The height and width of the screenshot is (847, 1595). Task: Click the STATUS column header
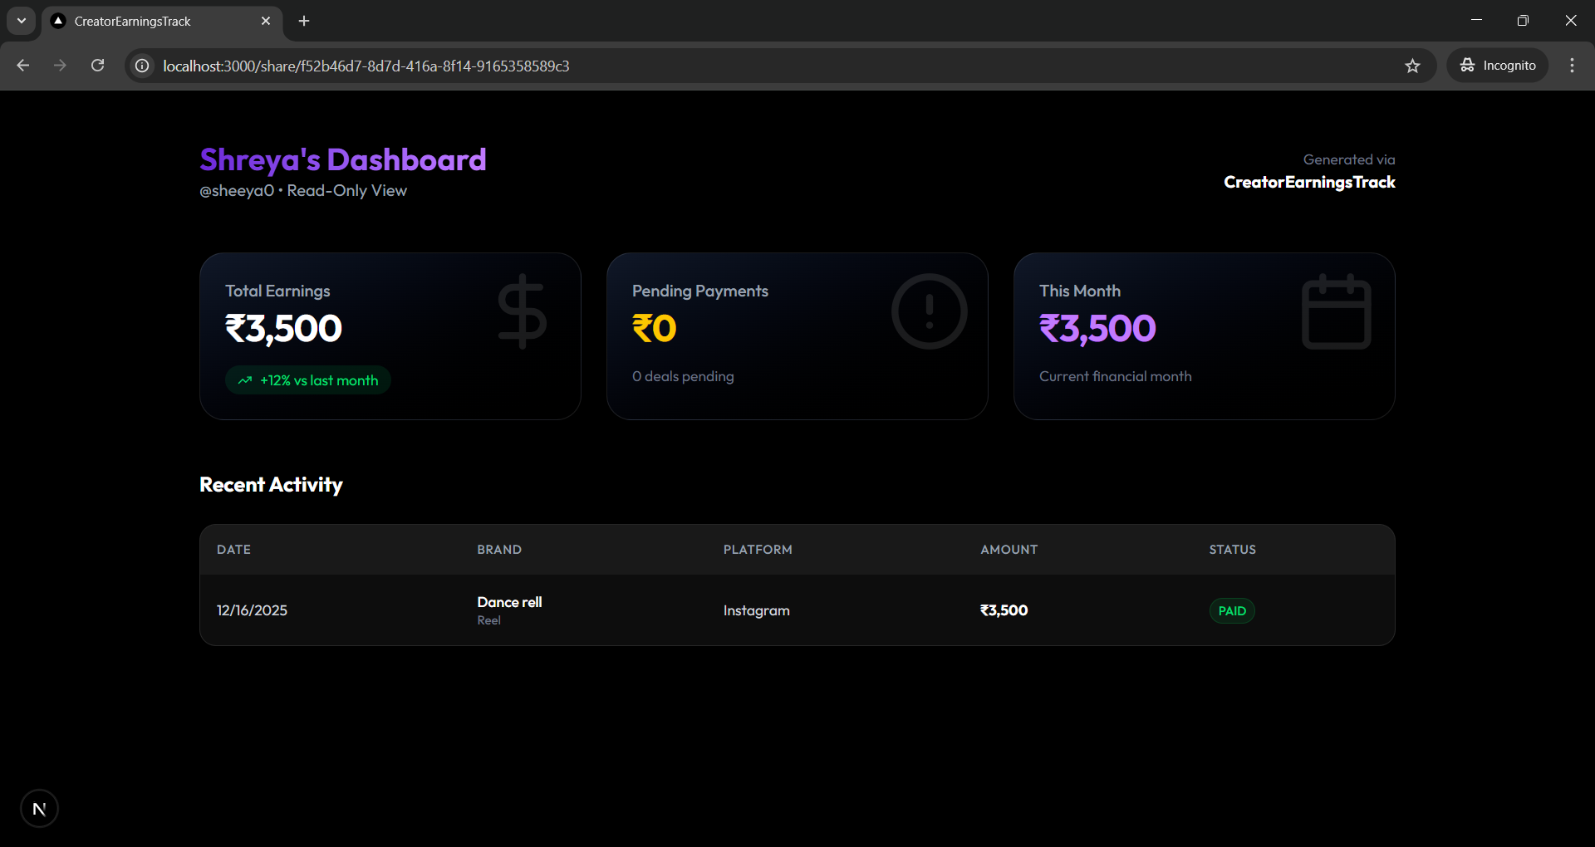tap(1232, 549)
